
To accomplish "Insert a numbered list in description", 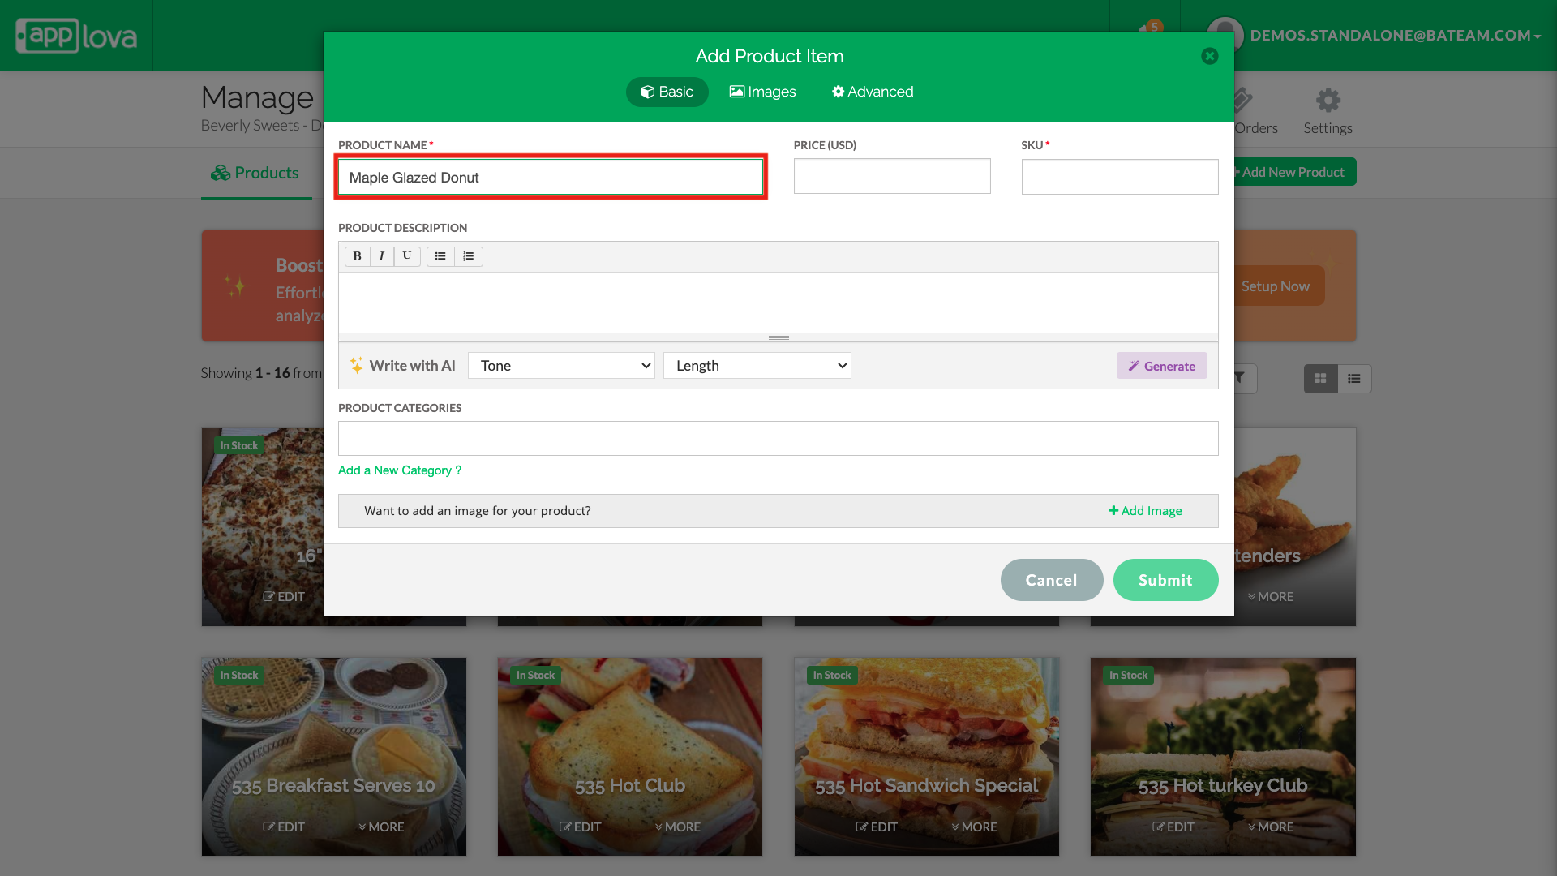I will point(469,256).
